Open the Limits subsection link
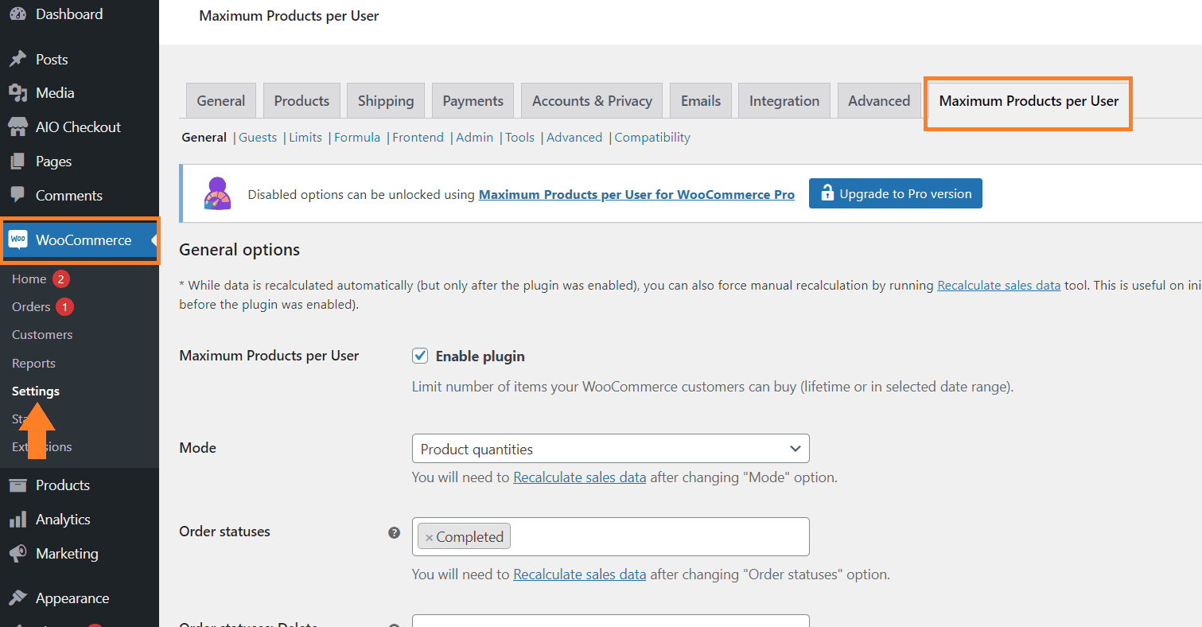1202x627 pixels. tap(305, 137)
